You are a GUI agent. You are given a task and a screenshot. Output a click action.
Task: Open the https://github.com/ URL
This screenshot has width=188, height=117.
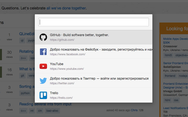pyautogui.click(x=62, y=40)
